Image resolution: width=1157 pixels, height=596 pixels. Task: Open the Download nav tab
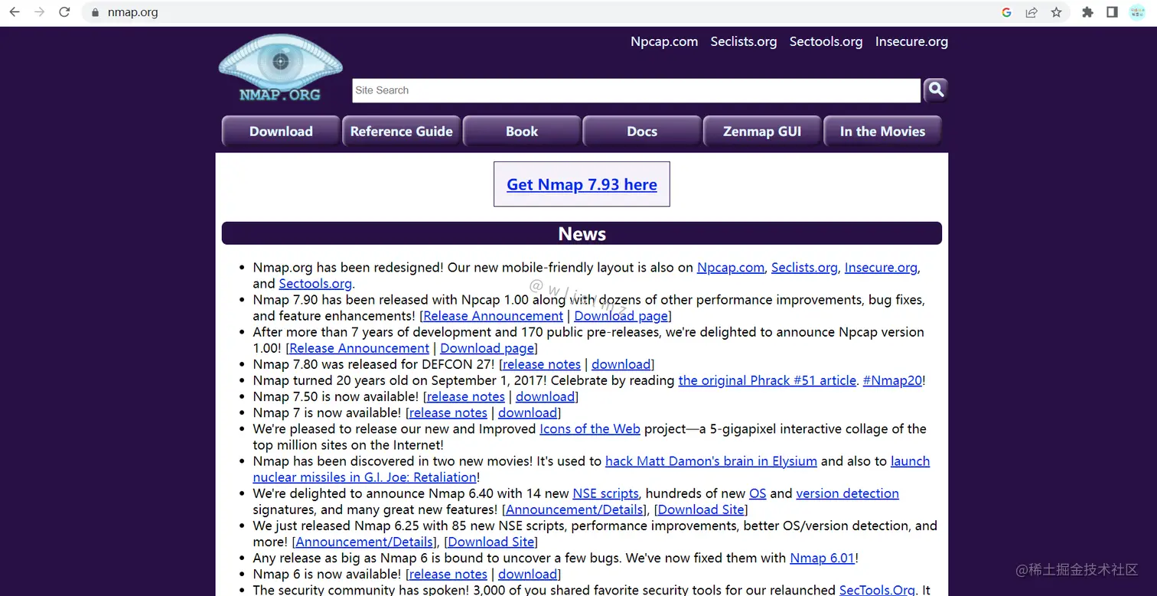pos(281,131)
